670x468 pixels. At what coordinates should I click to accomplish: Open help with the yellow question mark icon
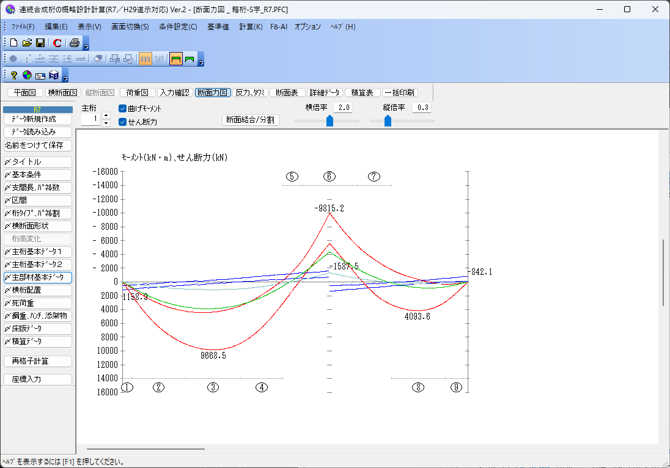tap(13, 75)
